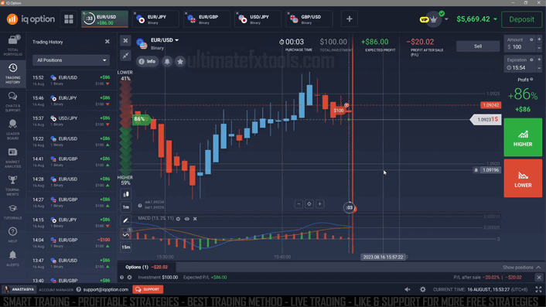Open Alerts in the sidebar
The height and width of the screenshot is (307, 546).
[x=13, y=258]
